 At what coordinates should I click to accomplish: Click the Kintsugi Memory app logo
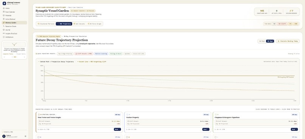(4, 3)
